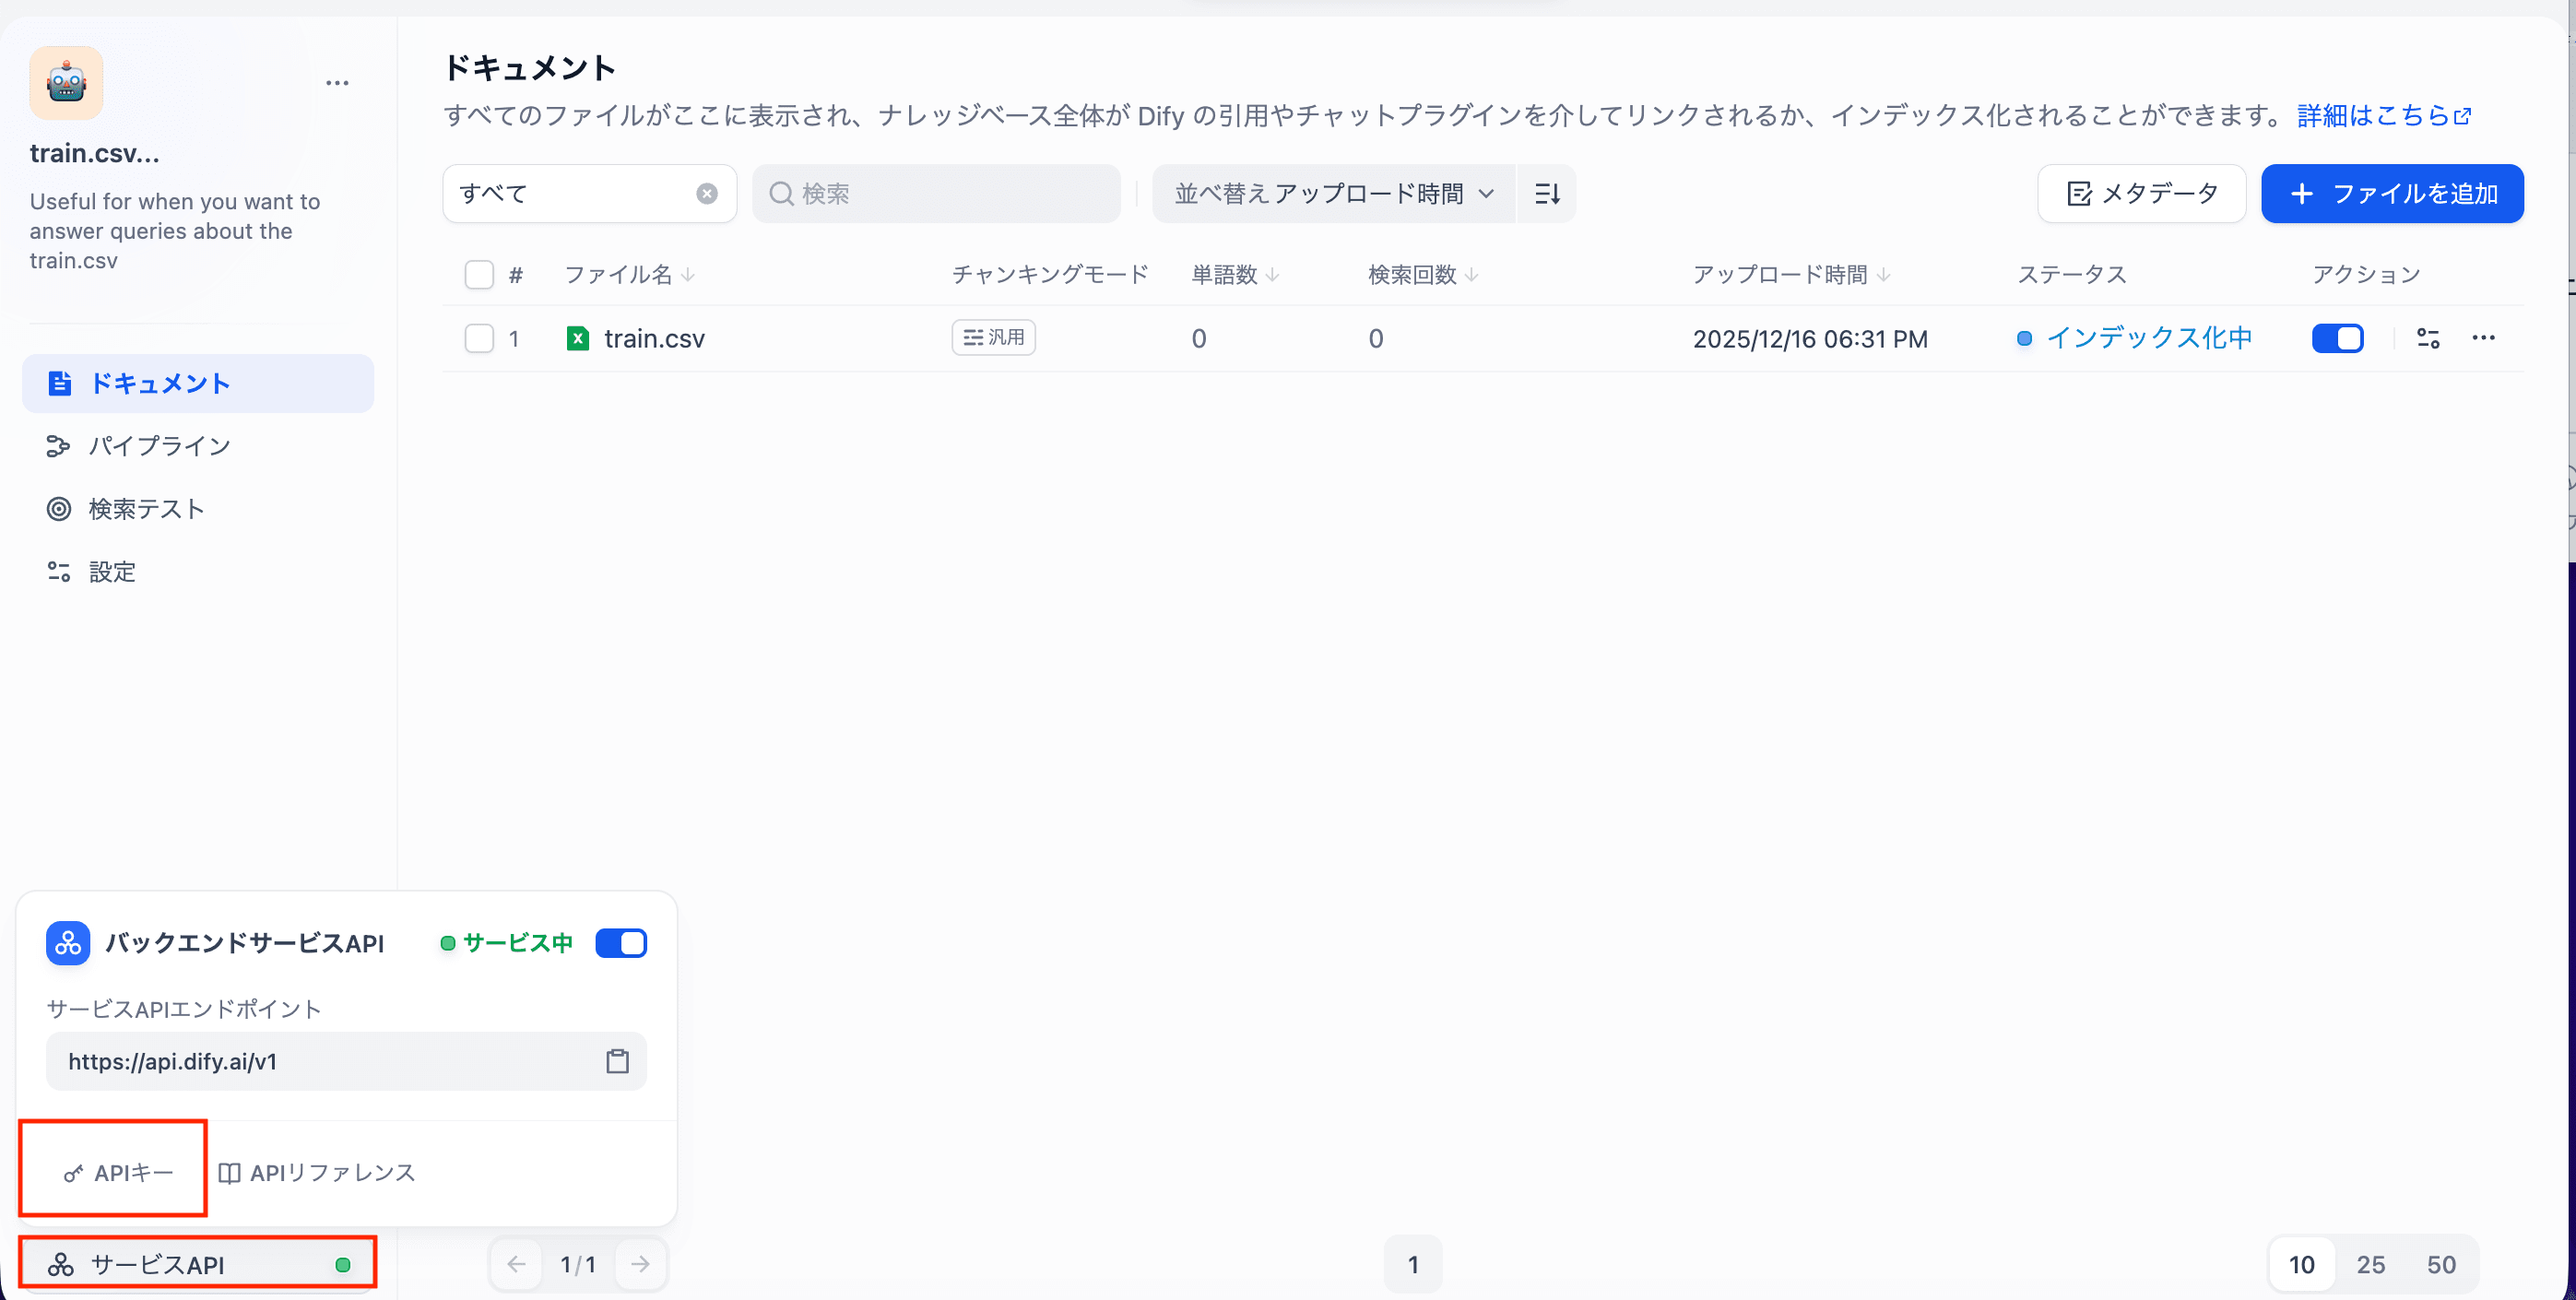Copy the service API endpoint URL
The width and height of the screenshot is (2576, 1300).
(x=617, y=1061)
